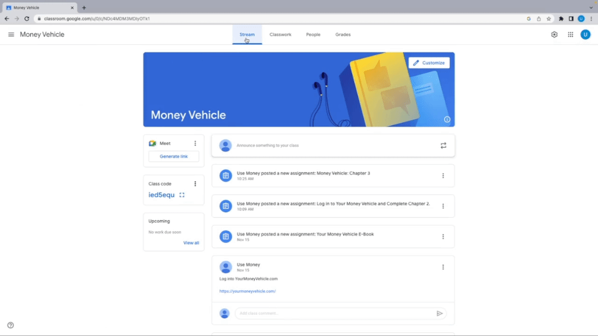Click the browser profile avatar in toolbar
Viewport: 598px width, 336px height.
[x=581, y=18]
